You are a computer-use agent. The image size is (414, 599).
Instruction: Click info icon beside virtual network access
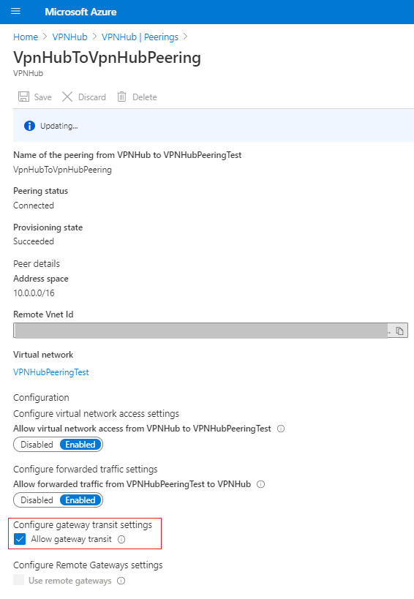[x=281, y=429]
